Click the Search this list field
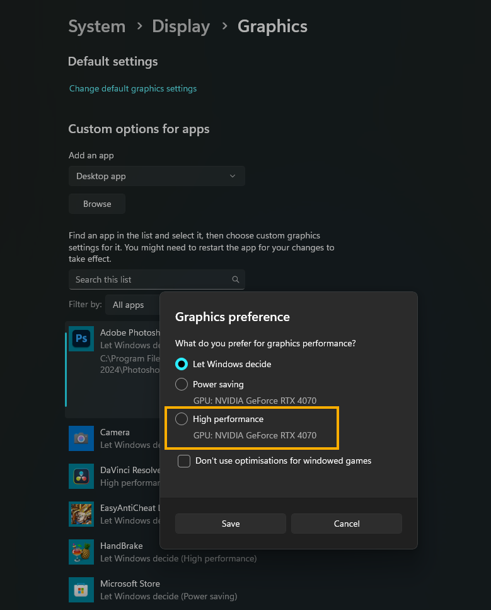The height and width of the screenshot is (610, 491). 157,279
